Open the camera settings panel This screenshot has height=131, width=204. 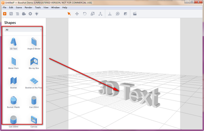tap(24, 14)
